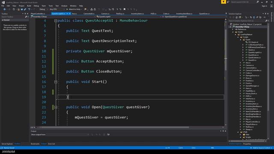Collapse the Quest folder in Solution Explorer

241,40
